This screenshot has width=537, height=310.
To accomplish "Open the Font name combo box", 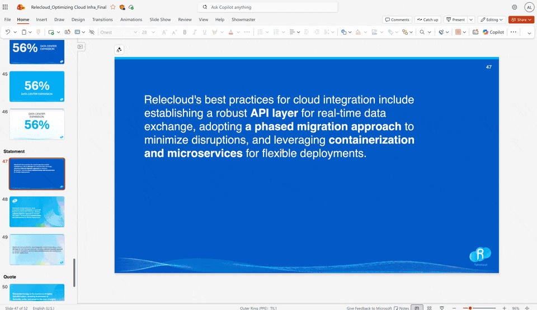I will tap(119, 32).
